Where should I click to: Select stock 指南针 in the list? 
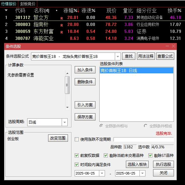(x=41, y=24)
